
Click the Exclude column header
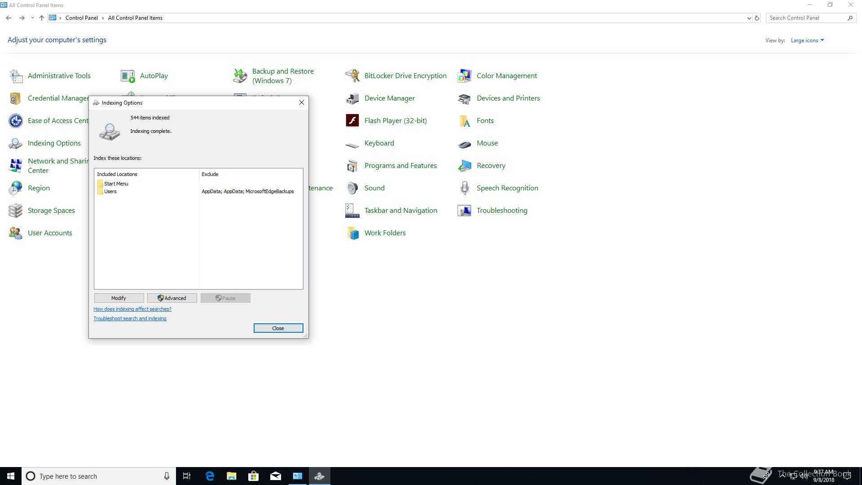pyautogui.click(x=251, y=174)
